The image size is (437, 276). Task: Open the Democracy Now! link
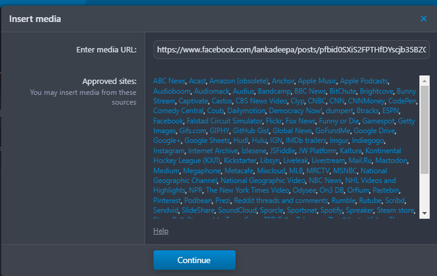296,111
